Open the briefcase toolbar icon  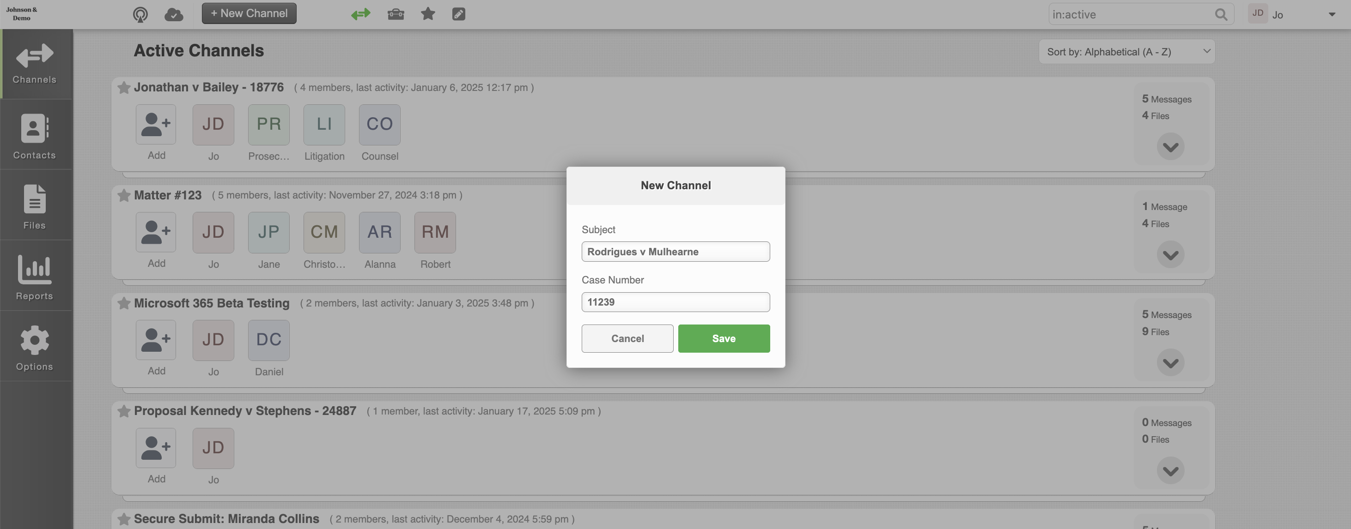[396, 14]
